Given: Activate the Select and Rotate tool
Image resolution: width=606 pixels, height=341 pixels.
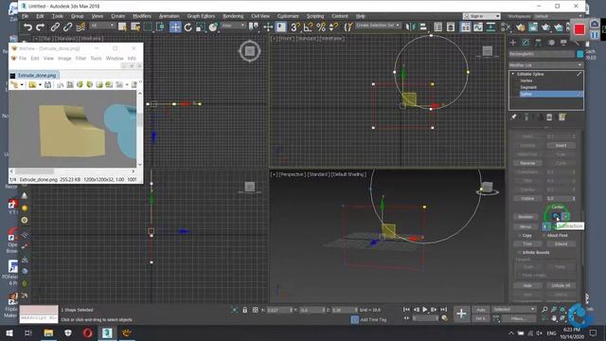Looking at the screenshot, I should (x=187, y=27).
